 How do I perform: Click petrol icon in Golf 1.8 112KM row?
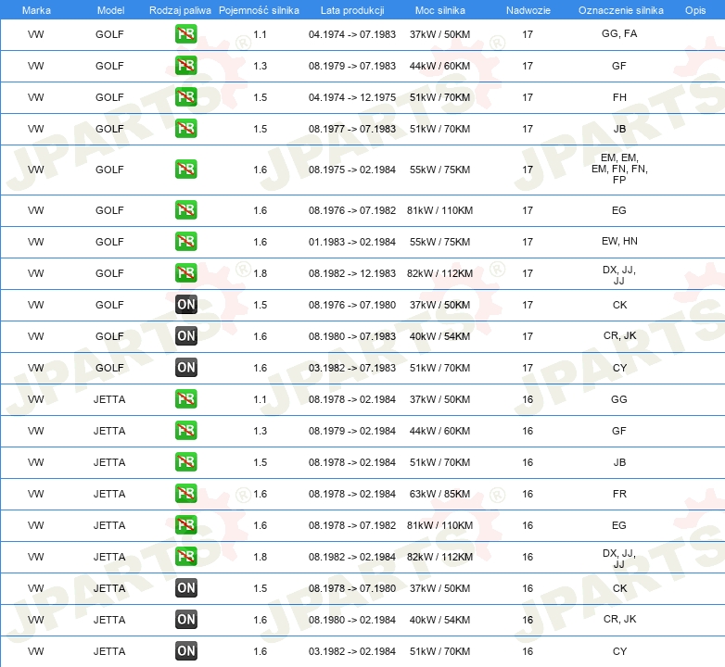[x=185, y=273]
